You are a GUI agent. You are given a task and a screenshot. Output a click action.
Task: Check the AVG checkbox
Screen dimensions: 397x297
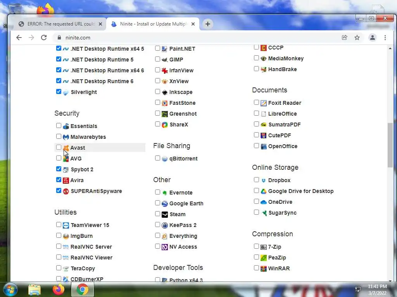click(59, 158)
